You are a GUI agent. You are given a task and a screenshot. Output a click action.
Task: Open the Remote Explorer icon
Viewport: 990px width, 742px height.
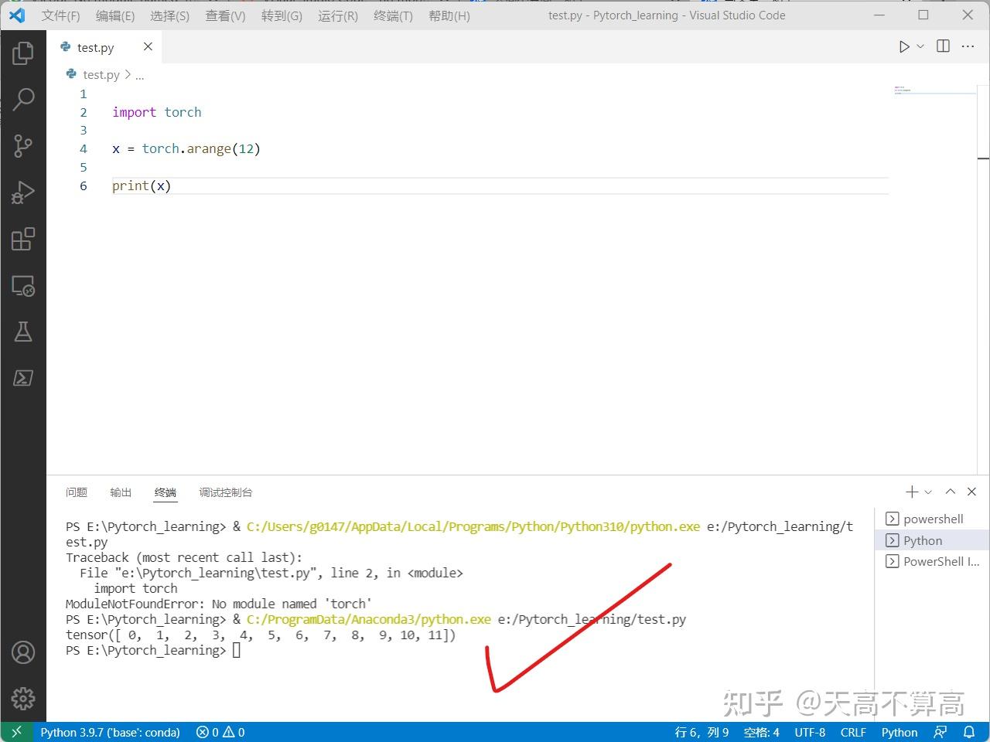(23, 285)
